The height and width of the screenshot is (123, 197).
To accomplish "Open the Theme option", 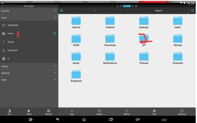I will 29,112.
